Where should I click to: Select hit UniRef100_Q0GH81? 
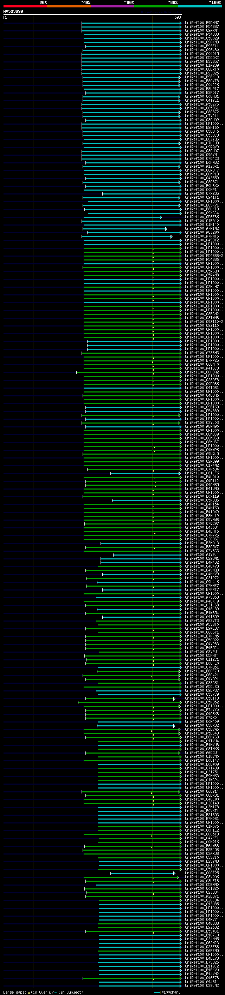(202, 97)
